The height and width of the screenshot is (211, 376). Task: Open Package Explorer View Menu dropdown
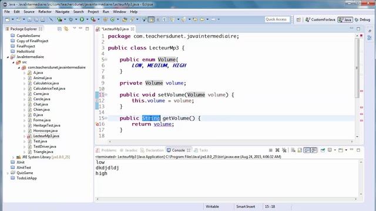pyautogui.click(x=75, y=28)
